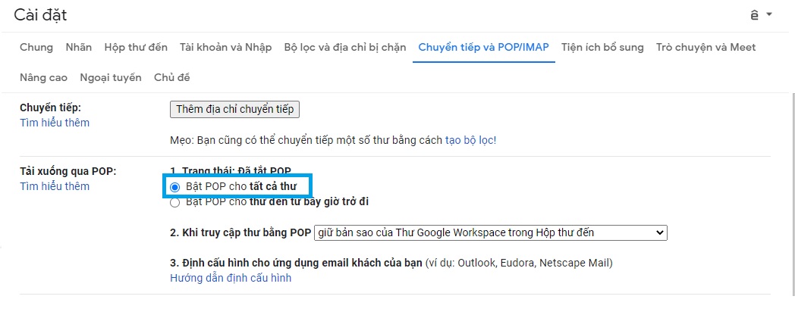Open Hướng dẫn định cấu hình link
The height and width of the screenshot is (318, 795).
click(x=231, y=278)
